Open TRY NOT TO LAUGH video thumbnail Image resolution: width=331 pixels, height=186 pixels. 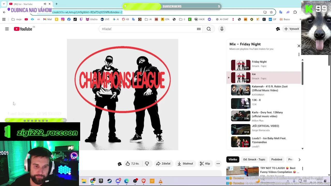point(243,172)
